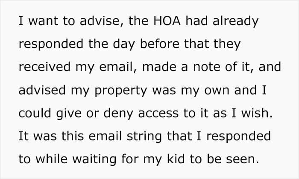Screen dimensions: 299x179
Task: Click the opening words "I want"
Action: coord(33,22)
